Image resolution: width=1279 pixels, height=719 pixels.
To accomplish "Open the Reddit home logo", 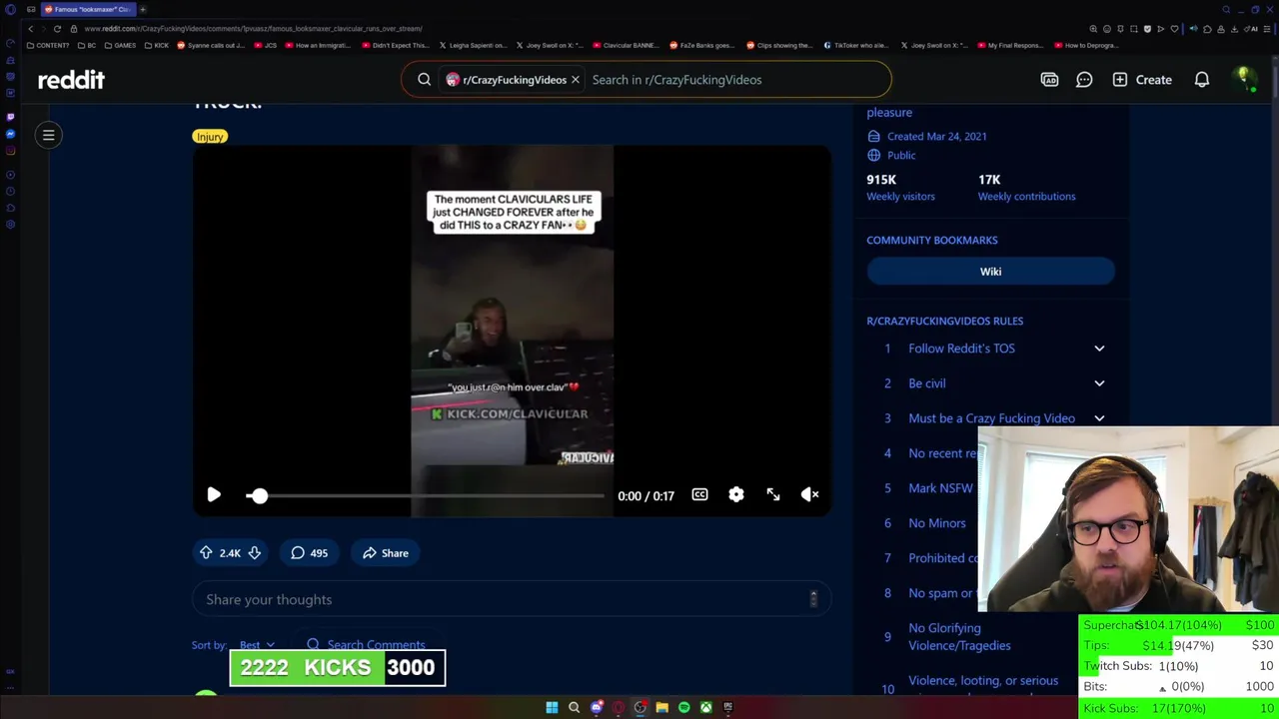I will point(71,80).
